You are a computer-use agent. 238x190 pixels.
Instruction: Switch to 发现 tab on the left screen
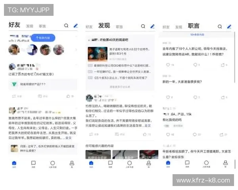click(x=30, y=26)
